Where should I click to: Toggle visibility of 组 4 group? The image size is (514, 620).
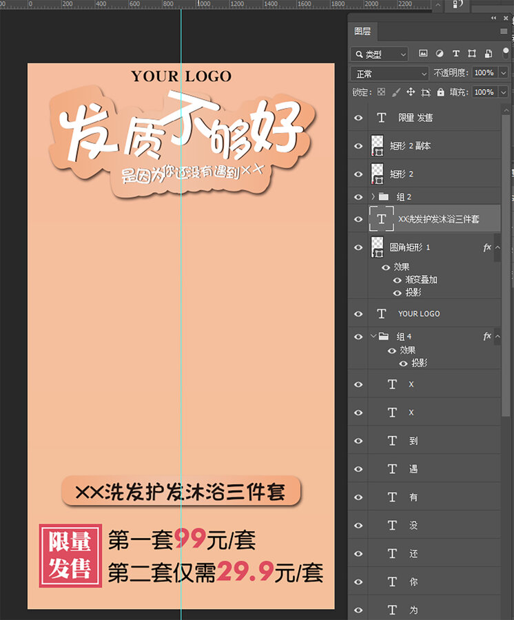358,336
